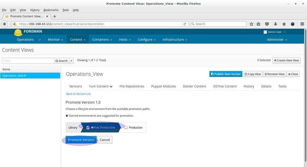Click the page vertical scrollbar
The height and width of the screenshot is (167, 307).
306,96
